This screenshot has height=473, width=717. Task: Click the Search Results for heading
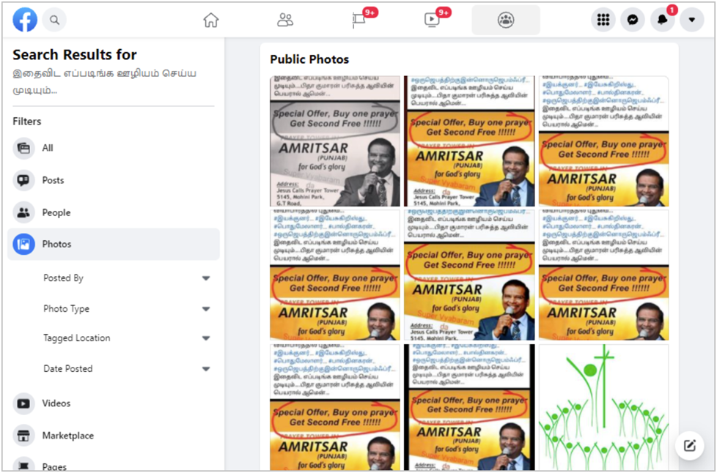click(75, 55)
